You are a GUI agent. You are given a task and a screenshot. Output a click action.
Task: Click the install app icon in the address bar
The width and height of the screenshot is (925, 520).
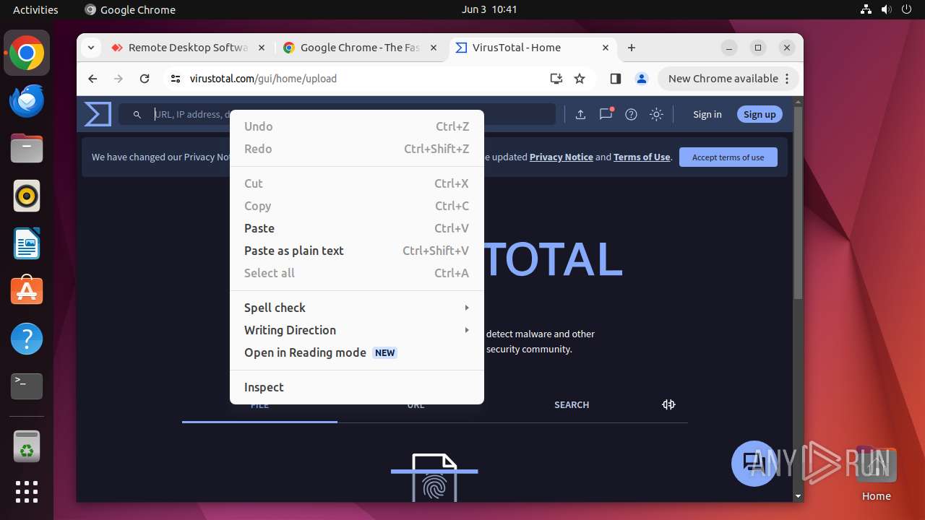click(556, 79)
